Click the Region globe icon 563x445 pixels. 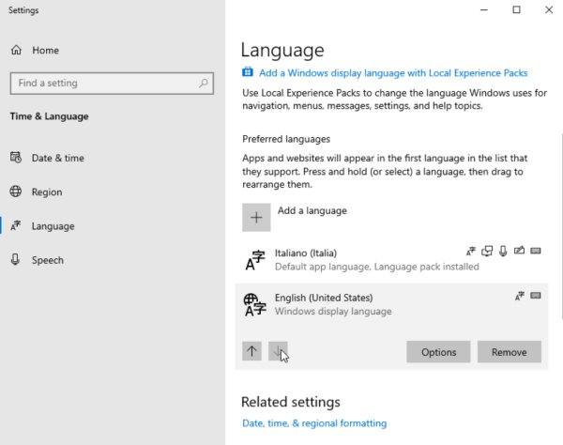16,192
